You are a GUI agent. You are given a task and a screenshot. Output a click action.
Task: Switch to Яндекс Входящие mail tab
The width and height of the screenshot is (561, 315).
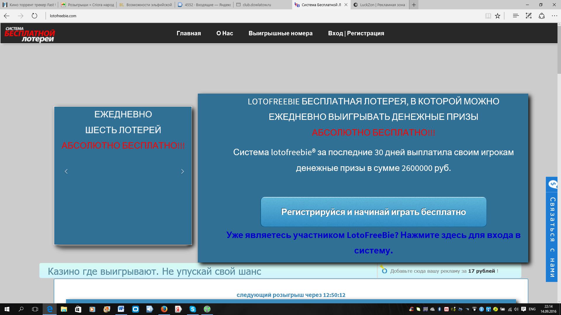pos(204,5)
